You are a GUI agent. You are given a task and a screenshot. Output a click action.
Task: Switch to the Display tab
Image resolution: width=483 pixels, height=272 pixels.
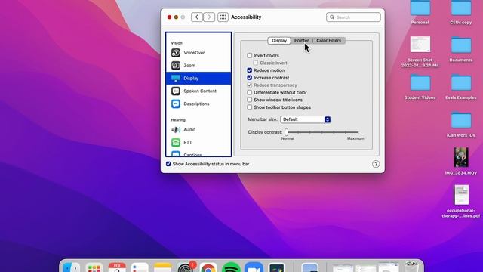coord(279,40)
